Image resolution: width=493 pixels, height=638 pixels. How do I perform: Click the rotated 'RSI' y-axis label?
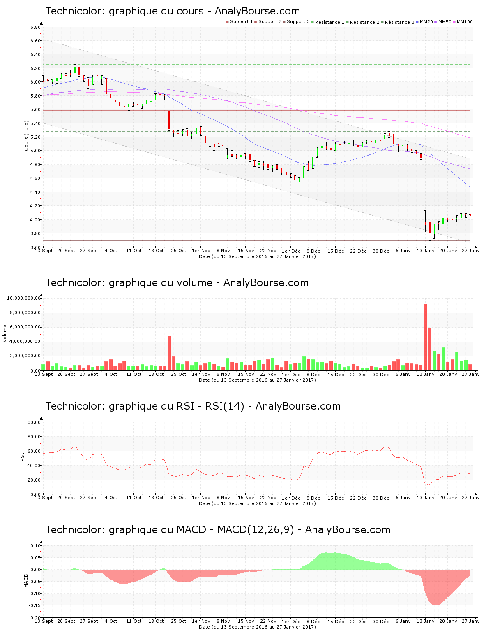[x=22, y=457]
